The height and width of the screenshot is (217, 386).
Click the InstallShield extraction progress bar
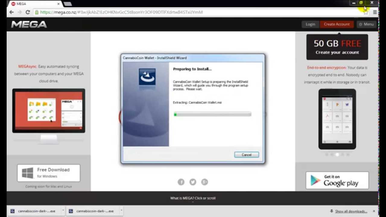point(212,114)
